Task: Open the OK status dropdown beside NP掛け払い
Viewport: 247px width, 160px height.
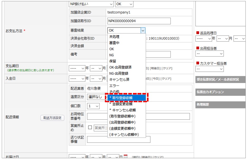Action: (124, 4)
